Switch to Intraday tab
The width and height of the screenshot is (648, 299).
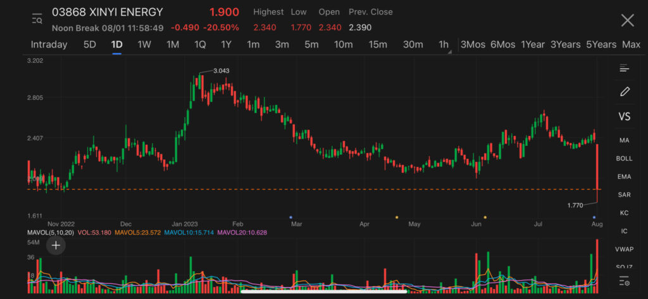click(49, 45)
